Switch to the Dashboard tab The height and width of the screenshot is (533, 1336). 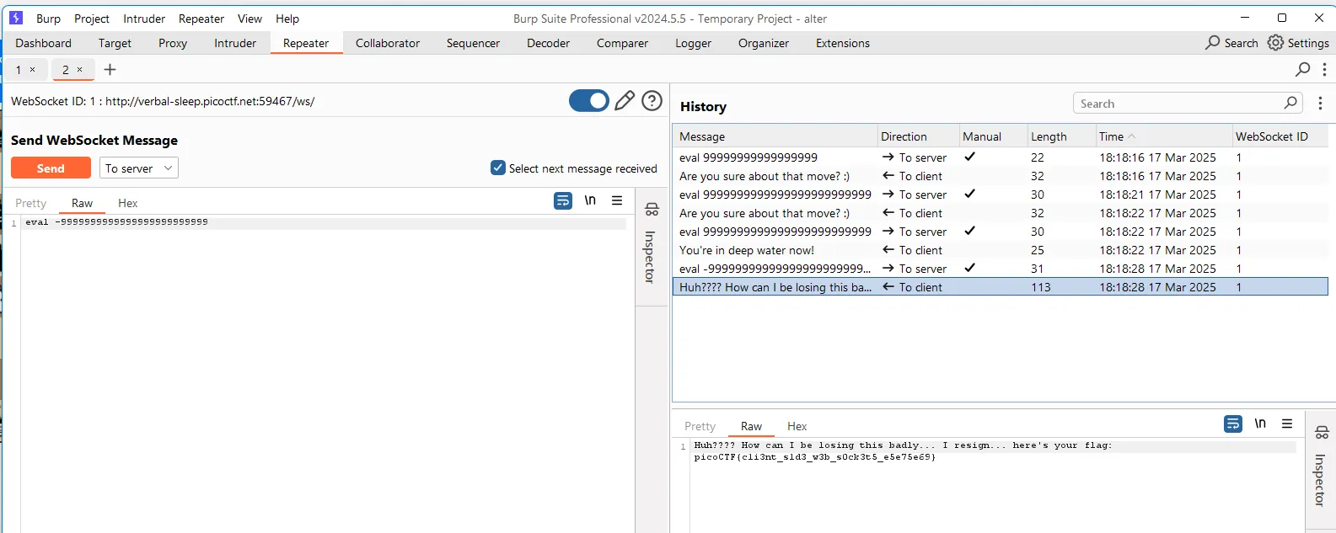click(x=43, y=43)
